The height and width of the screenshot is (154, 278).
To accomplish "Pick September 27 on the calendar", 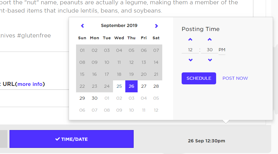I will [x=144, y=86].
